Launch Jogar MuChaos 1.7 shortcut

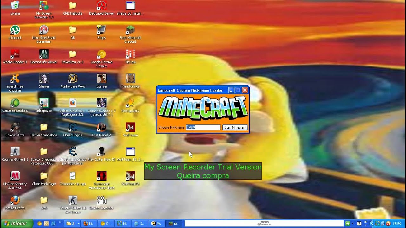coord(101,107)
